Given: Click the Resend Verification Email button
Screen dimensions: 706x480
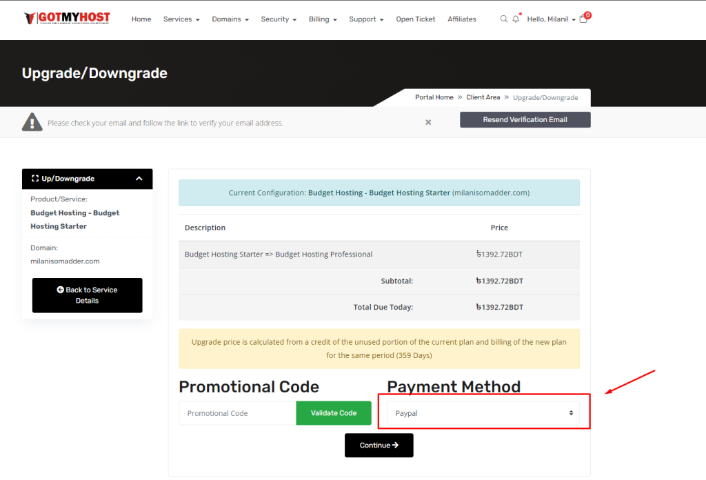Looking at the screenshot, I should [x=525, y=120].
